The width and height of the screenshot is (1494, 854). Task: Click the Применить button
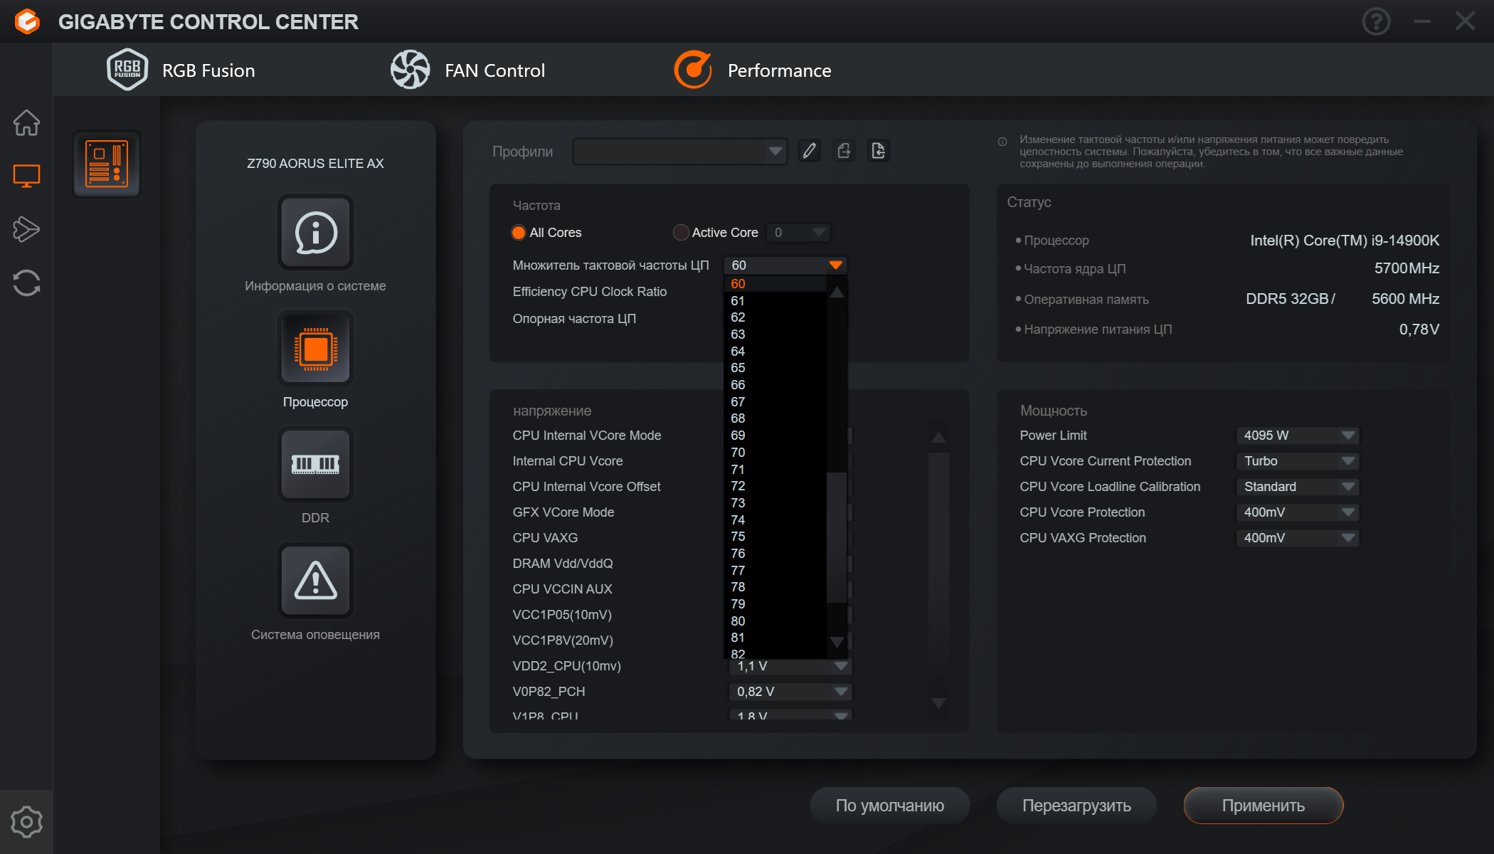click(x=1263, y=806)
